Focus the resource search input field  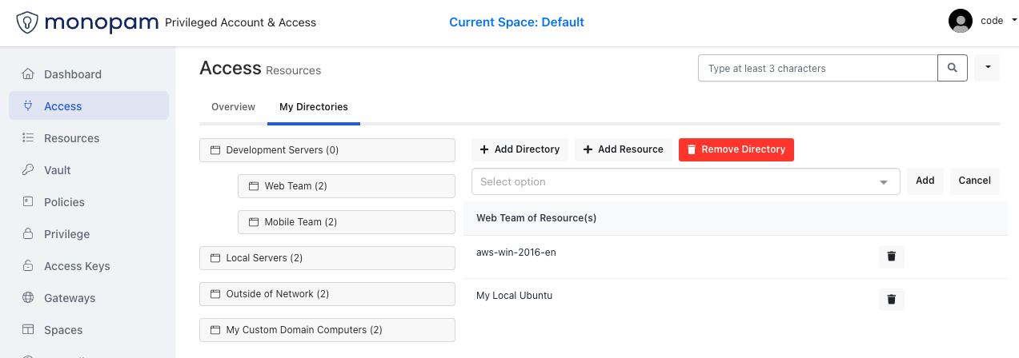tap(817, 69)
